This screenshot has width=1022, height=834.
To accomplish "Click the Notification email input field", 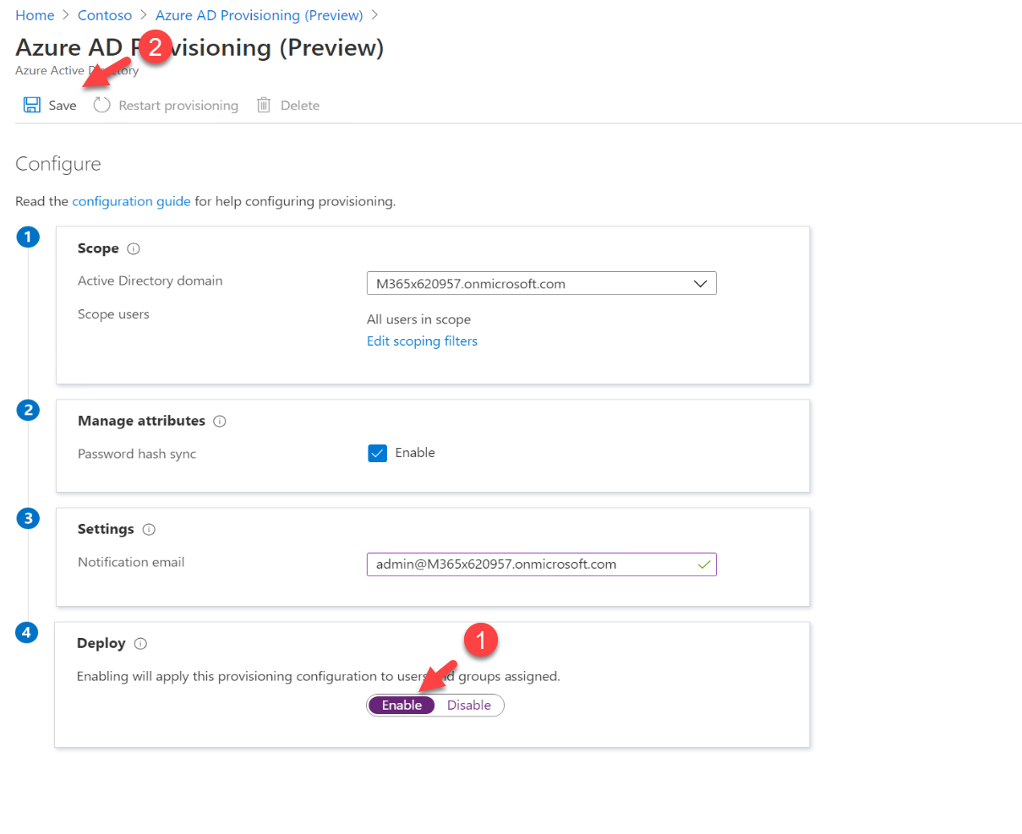I will point(541,564).
